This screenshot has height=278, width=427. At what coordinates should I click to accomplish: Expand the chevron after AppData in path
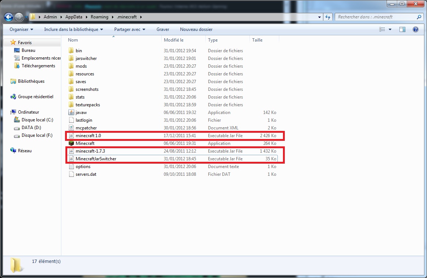87,17
